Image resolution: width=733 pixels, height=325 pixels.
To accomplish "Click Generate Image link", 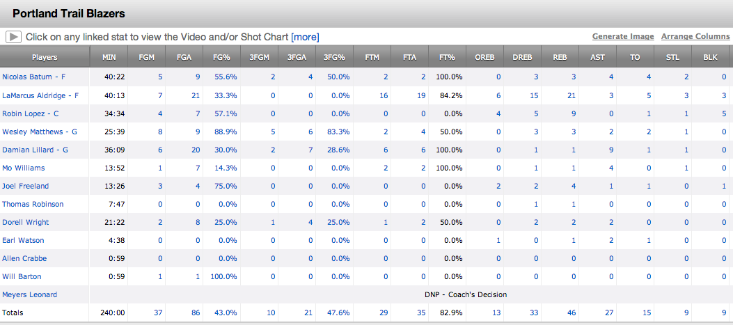I will pos(623,36).
